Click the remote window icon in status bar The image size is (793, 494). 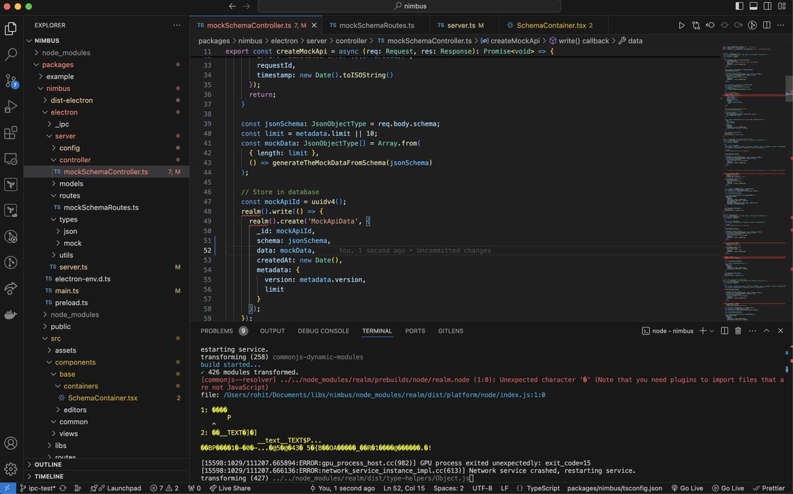(8, 488)
